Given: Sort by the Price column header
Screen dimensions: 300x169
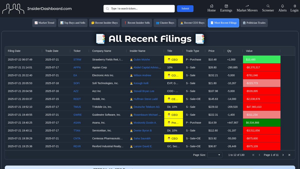Looking at the screenshot, I should pyautogui.click(x=211, y=51).
